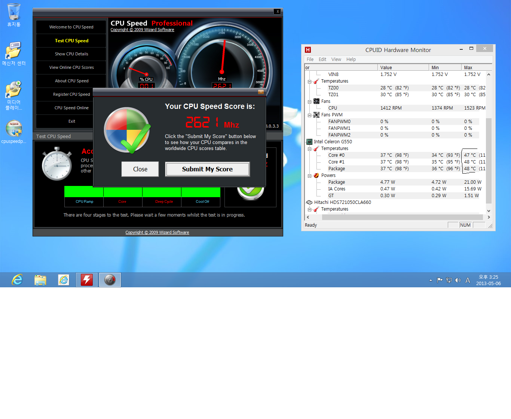Viewport: 511px width, 419px height.
Task: Click the Hitachi Temperatures thermometer icon
Action: tap(316, 209)
